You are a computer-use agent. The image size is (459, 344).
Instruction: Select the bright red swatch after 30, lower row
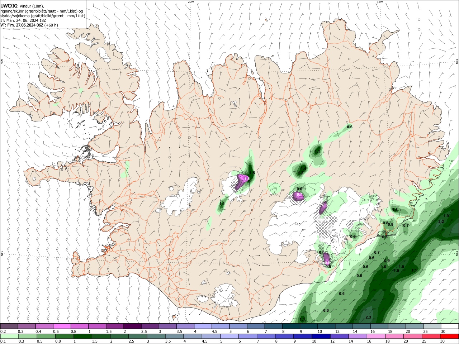click(450, 336)
